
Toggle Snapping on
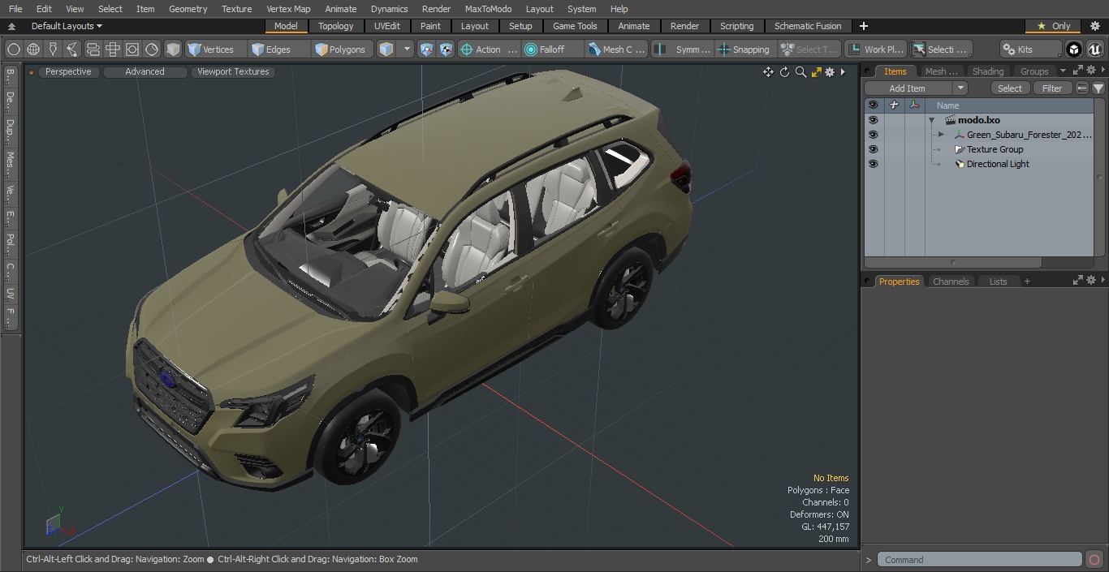pos(744,49)
